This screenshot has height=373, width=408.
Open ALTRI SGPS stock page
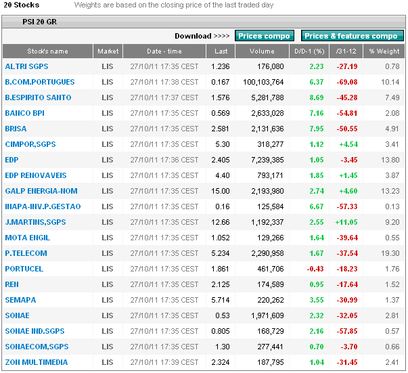pos(27,66)
